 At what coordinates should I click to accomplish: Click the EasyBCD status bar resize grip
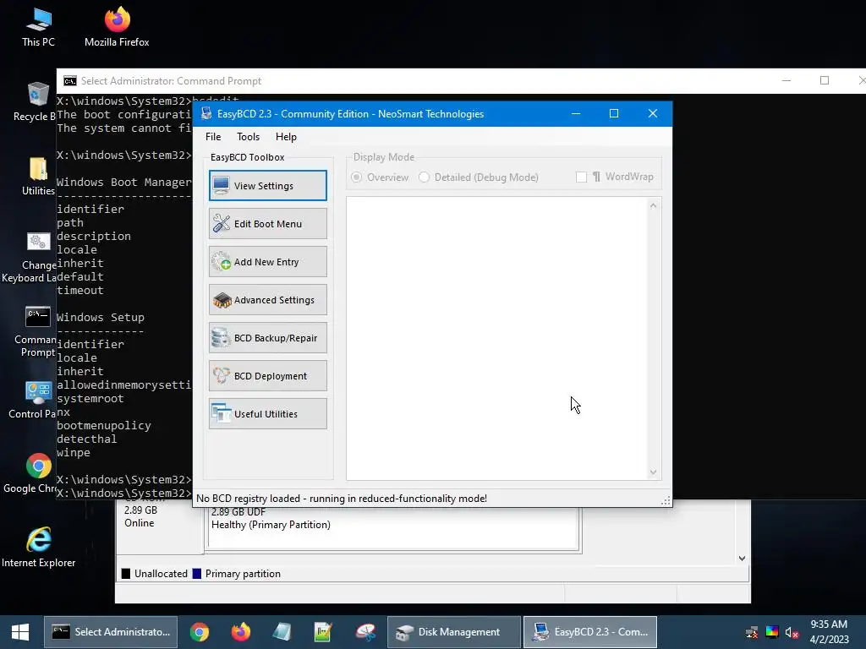click(666, 500)
